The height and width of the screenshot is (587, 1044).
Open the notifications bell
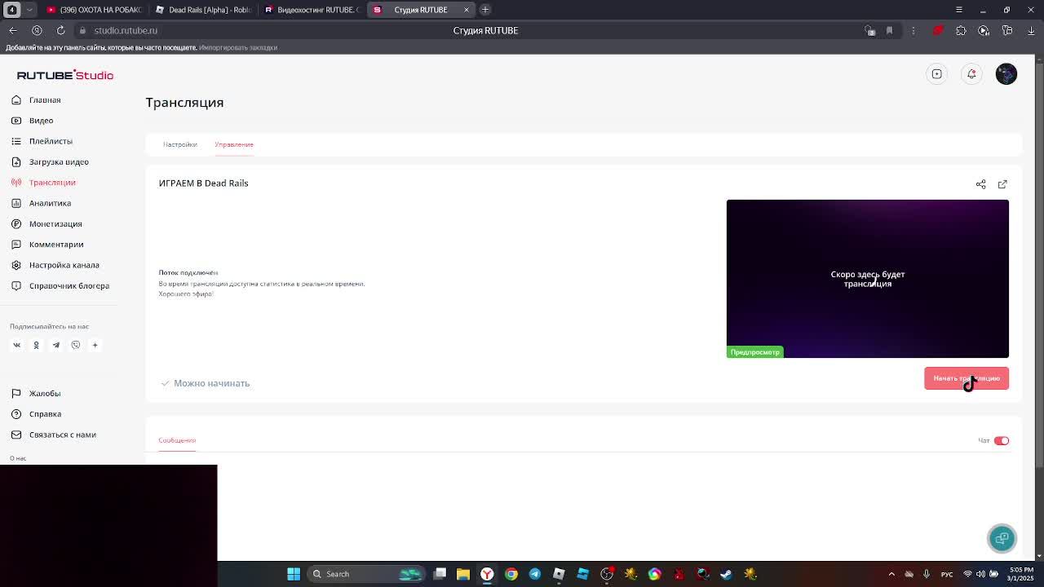tap(971, 74)
